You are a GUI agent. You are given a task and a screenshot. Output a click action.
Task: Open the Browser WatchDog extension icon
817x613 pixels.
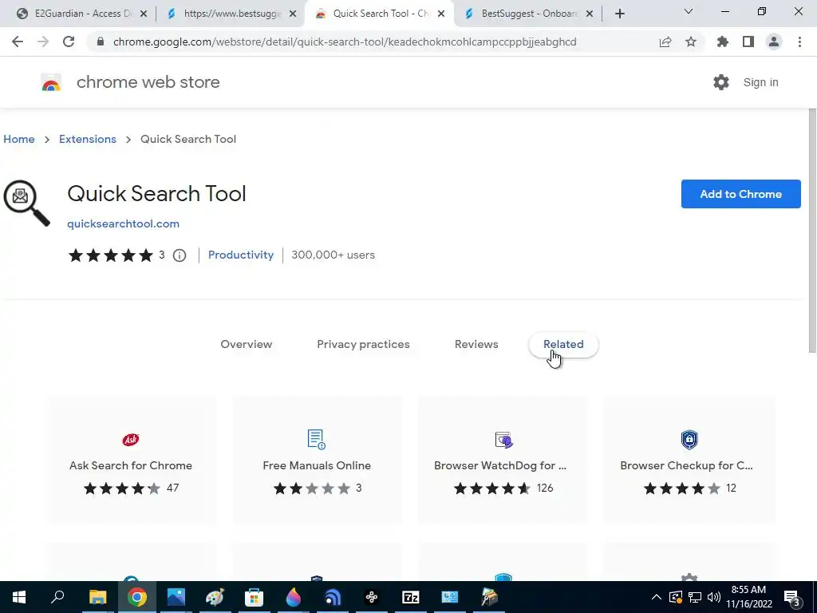pos(504,440)
